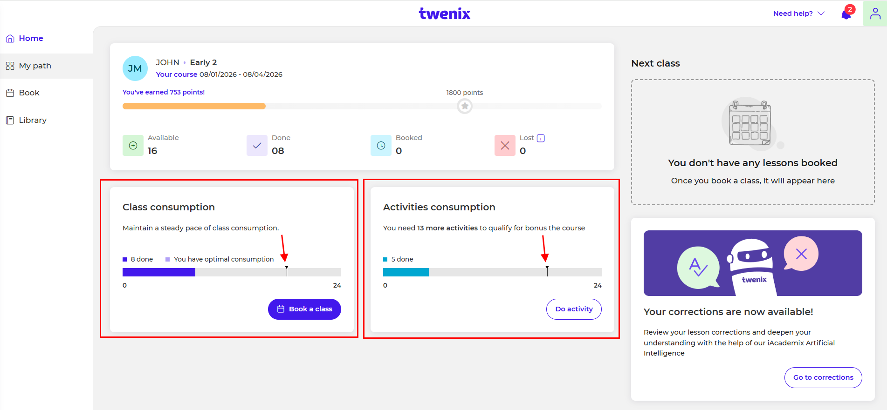The width and height of the screenshot is (887, 410).
Task: Click the orange points progress bar
Action: 194,106
